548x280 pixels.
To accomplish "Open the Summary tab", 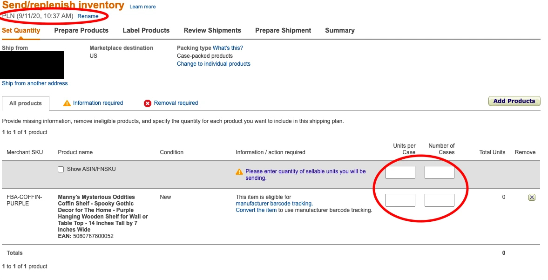I will pos(339,30).
